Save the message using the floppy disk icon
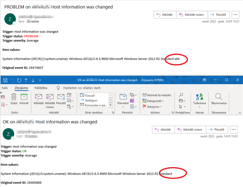This screenshot has height=187, width=243. [5, 80]
